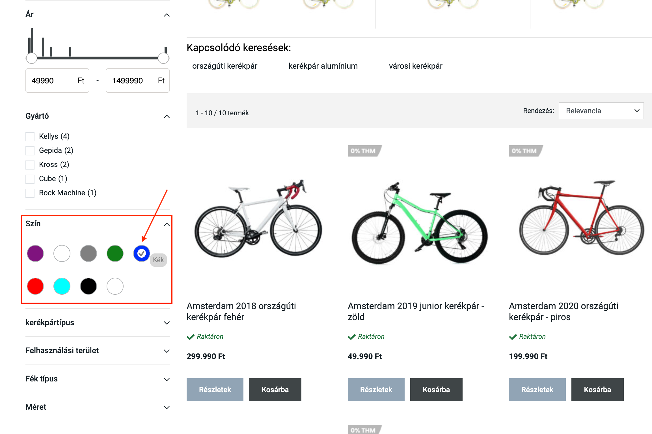
Task: Select the cyan color swatch
Action: point(62,286)
